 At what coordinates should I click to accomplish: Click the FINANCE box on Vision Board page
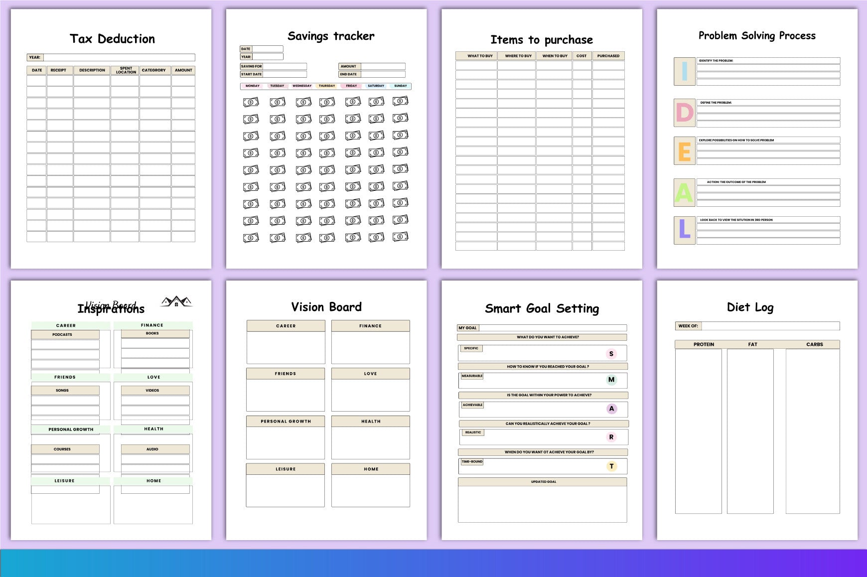coord(371,342)
